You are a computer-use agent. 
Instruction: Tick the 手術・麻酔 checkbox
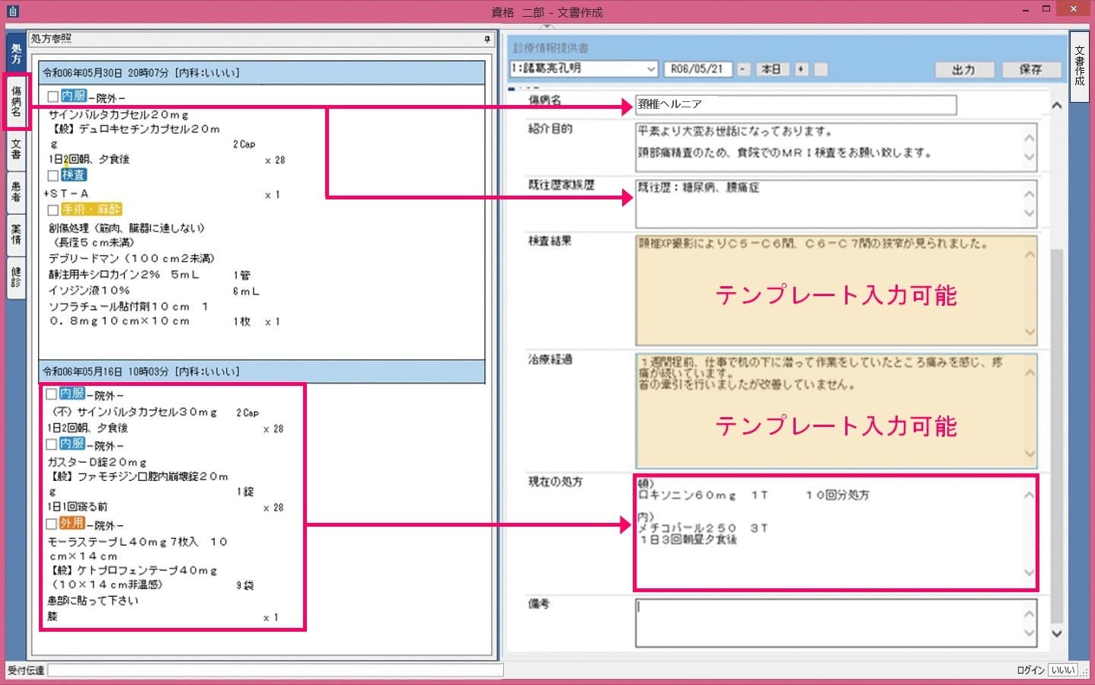point(53,210)
